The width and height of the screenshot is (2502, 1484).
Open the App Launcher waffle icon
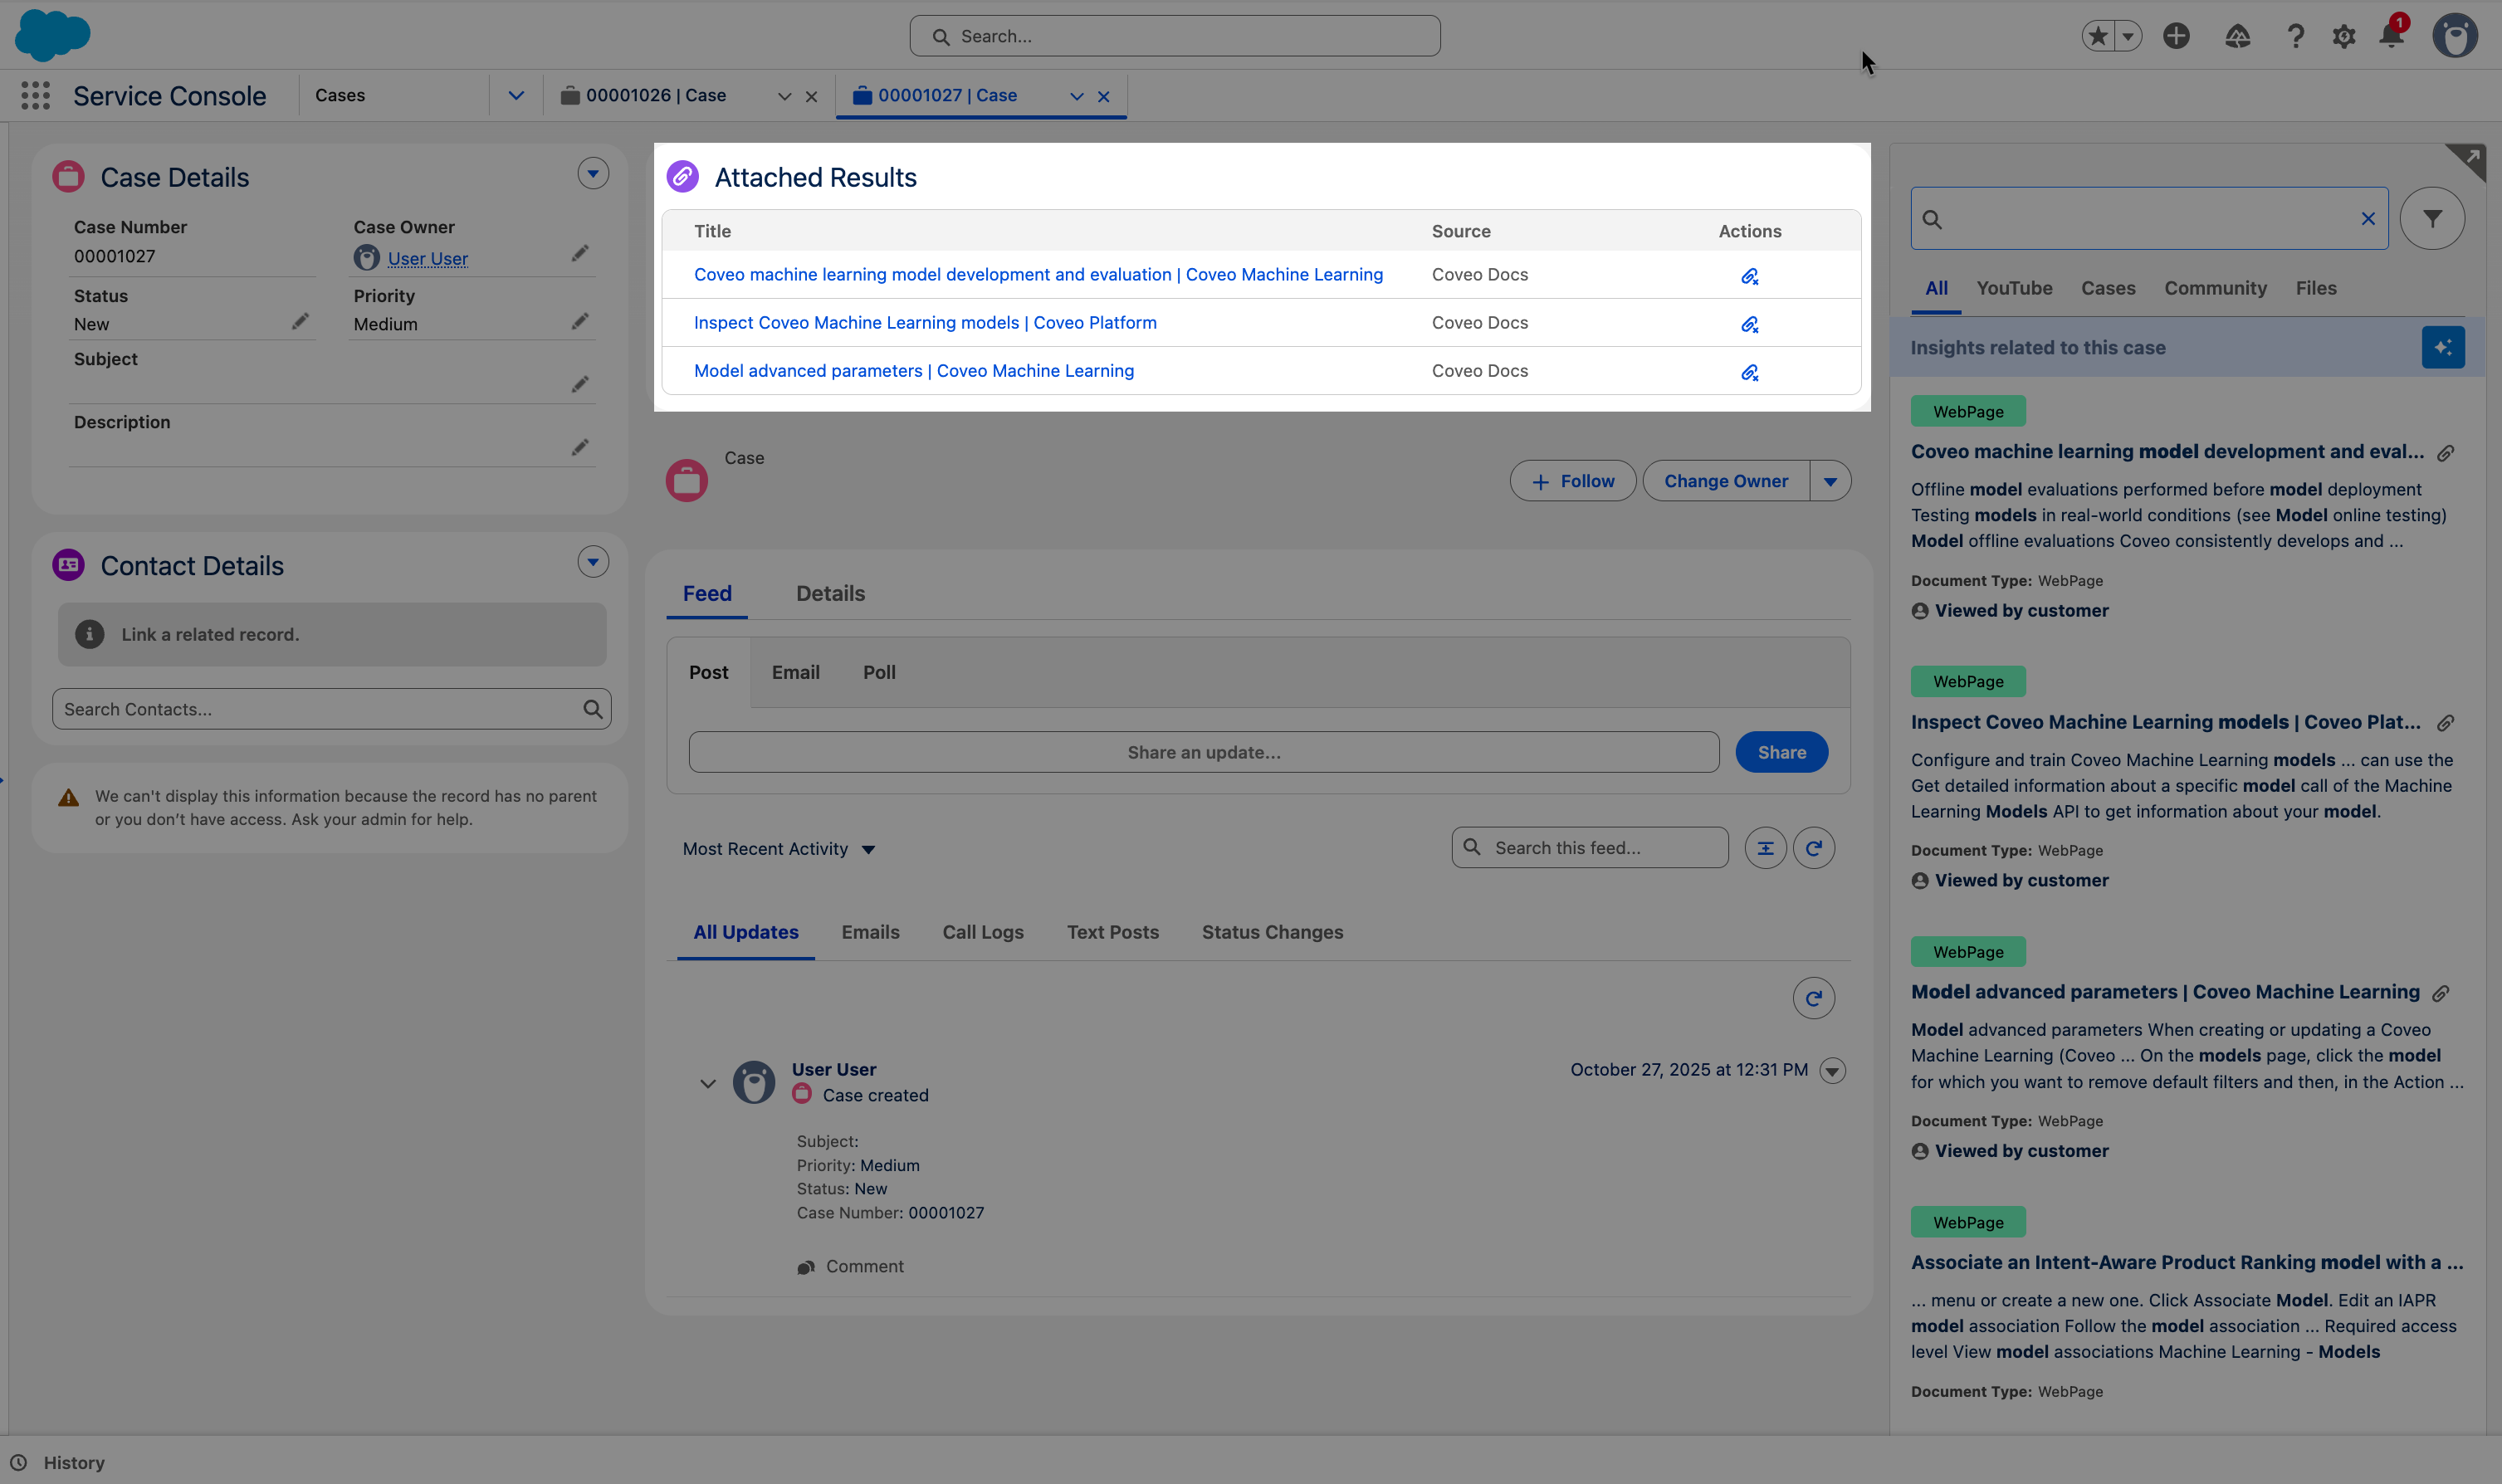pyautogui.click(x=35, y=95)
